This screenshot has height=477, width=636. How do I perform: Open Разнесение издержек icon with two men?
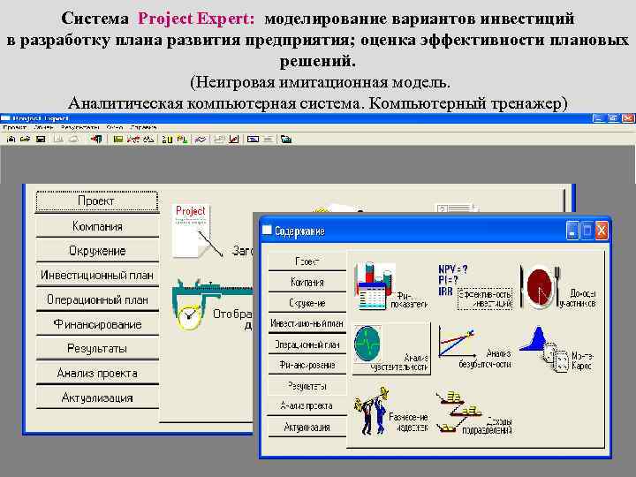point(390,412)
